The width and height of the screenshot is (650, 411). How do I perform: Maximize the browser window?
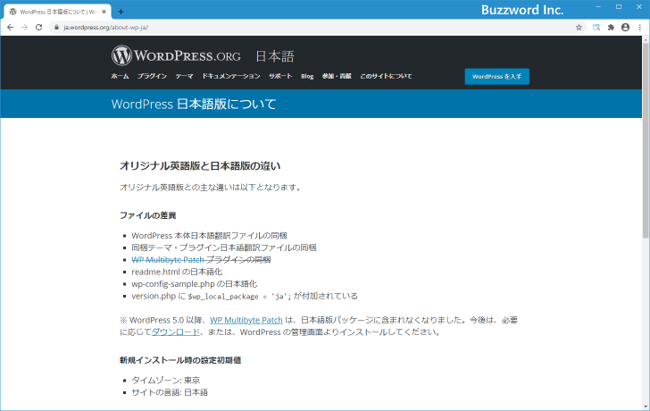click(619, 7)
